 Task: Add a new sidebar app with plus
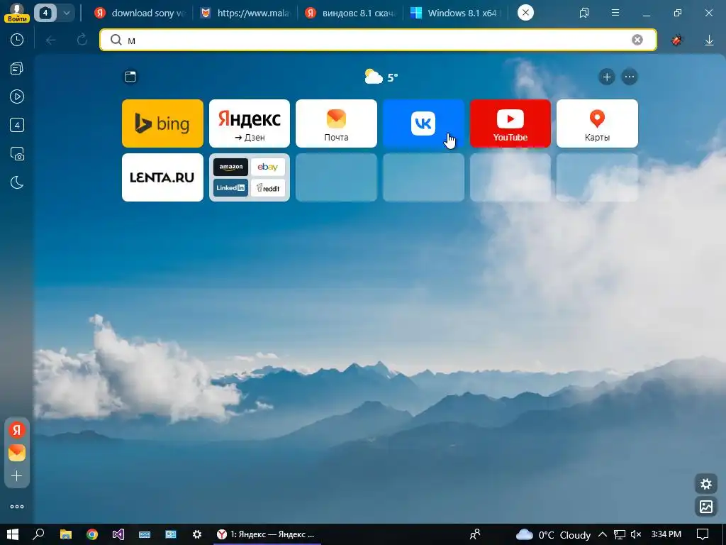pos(17,476)
